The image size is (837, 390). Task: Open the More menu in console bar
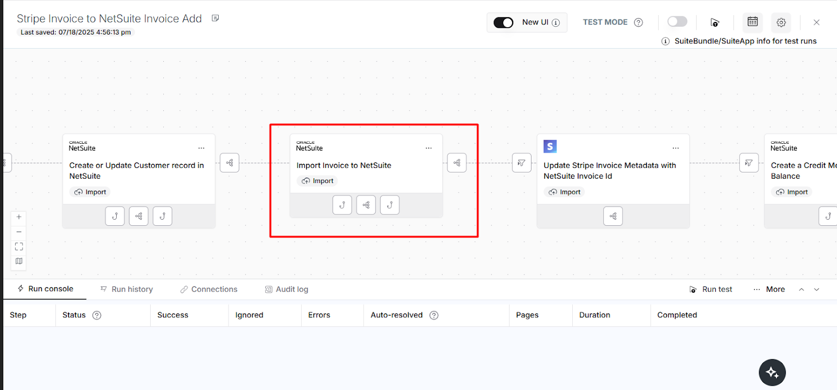[x=769, y=289]
